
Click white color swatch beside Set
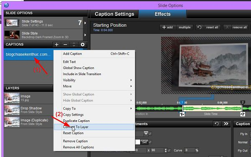point(138,142)
